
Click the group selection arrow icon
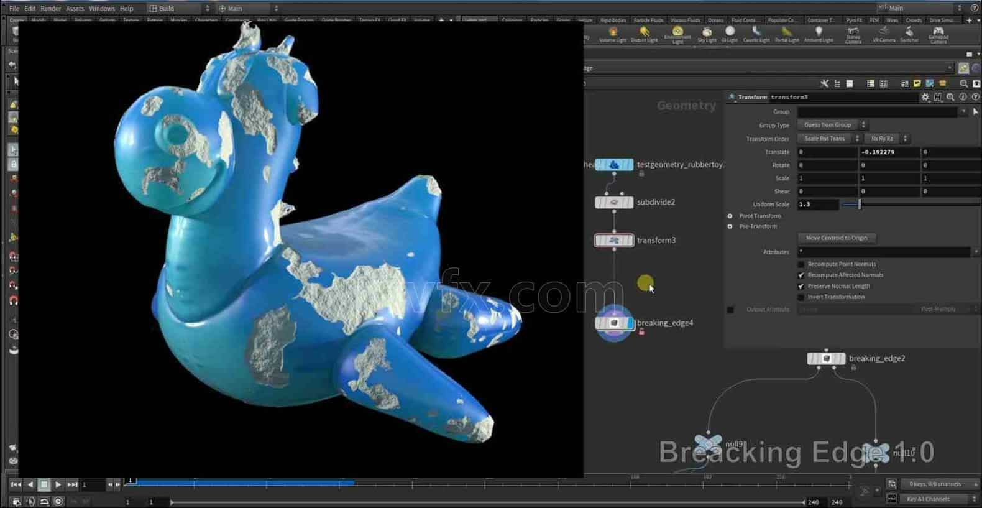(x=975, y=112)
